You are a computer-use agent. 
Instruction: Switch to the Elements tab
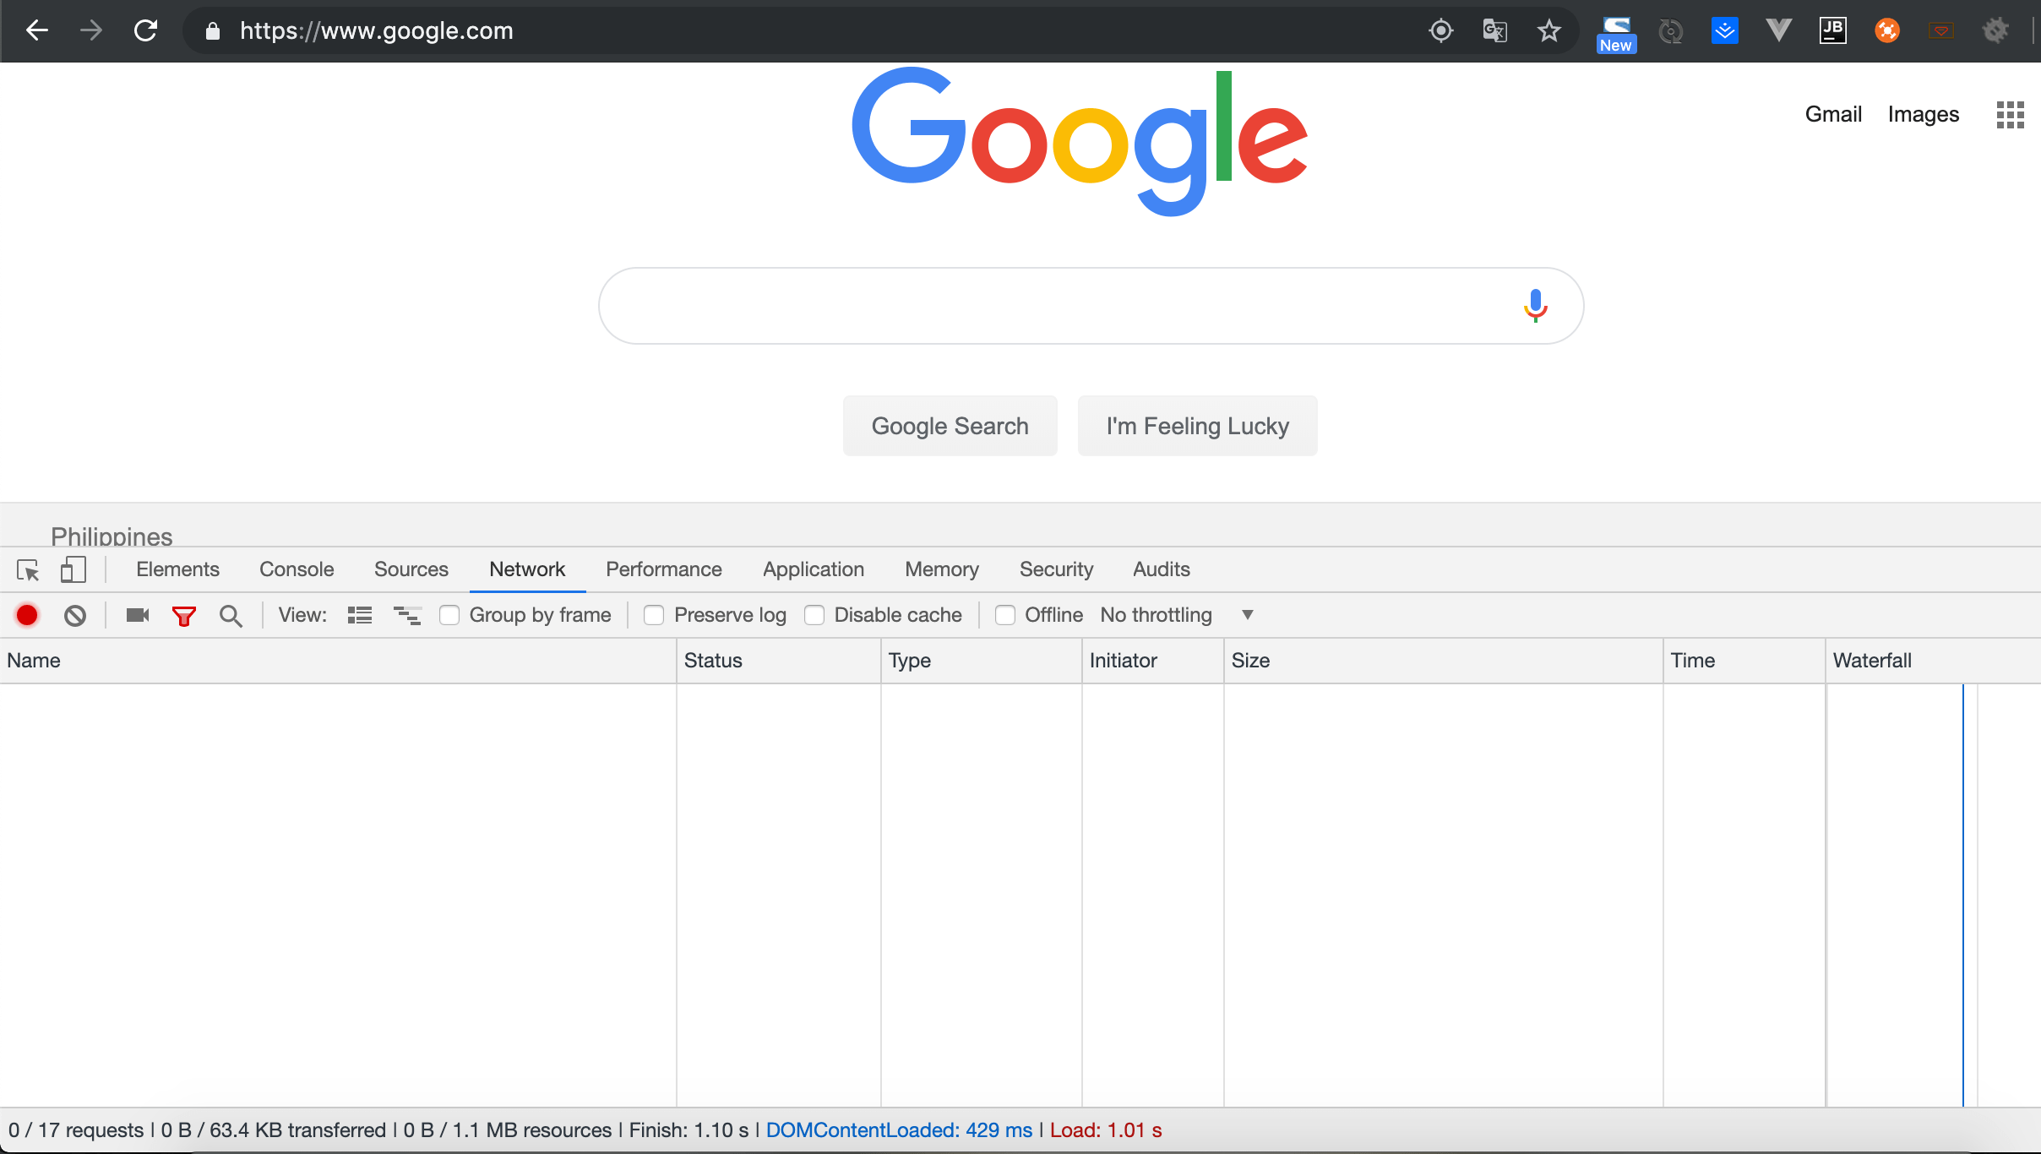(x=178, y=569)
